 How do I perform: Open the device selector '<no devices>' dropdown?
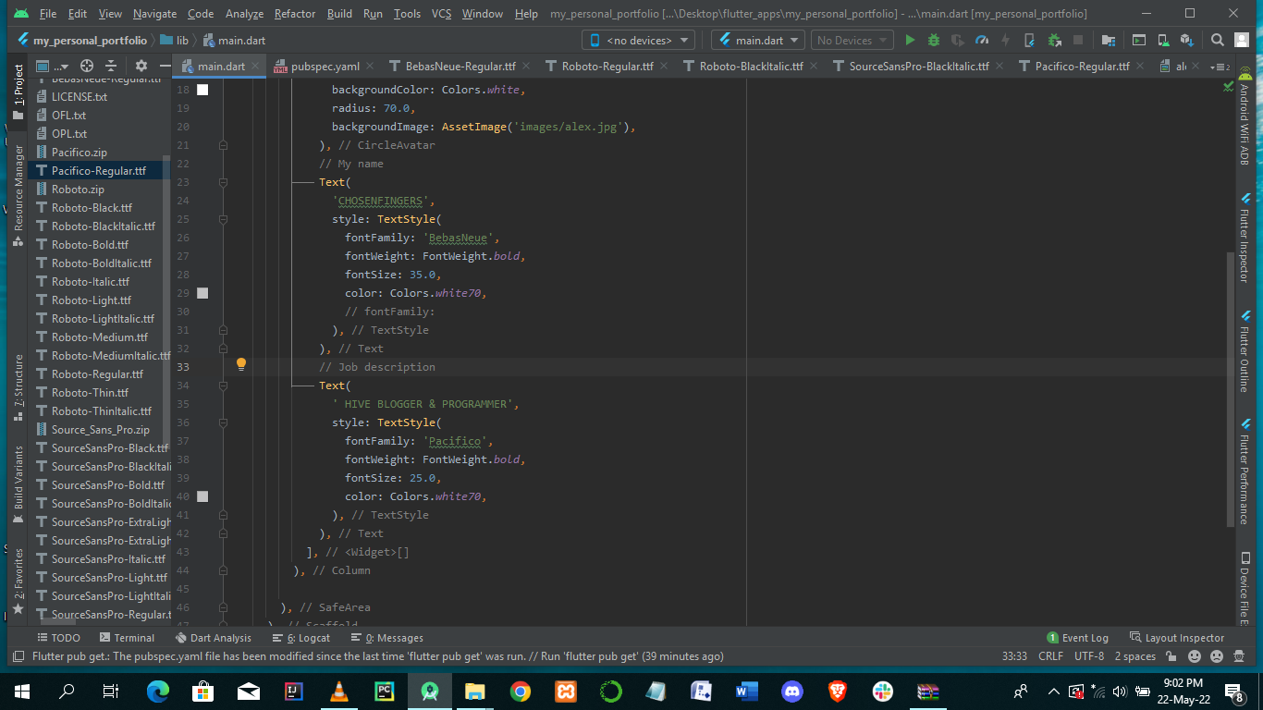pyautogui.click(x=638, y=41)
